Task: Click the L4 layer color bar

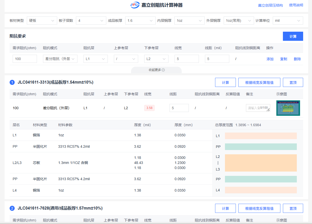Action: coord(261,190)
